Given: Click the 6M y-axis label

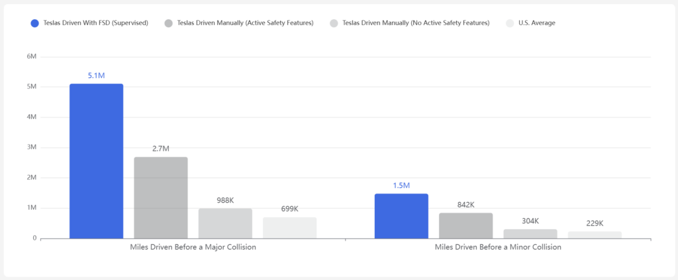Looking at the screenshot, I should (x=31, y=57).
